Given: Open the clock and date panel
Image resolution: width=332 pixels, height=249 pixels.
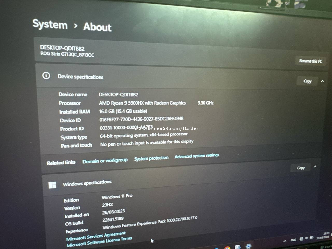Looking at the screenshot, I should click(x=323, y=235).
